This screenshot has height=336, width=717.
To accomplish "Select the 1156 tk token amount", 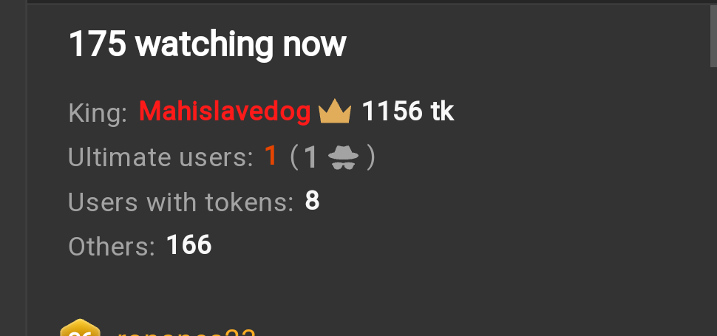I will (x=408, y=111).
